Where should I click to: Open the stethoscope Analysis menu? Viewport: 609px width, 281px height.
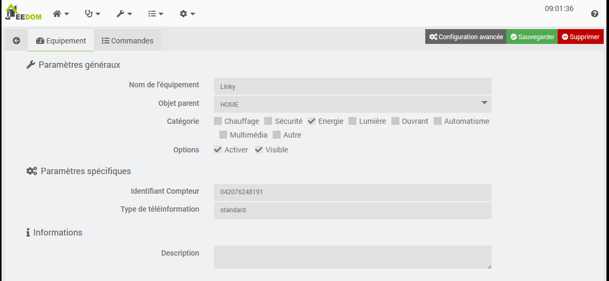(x=93, y=14)
